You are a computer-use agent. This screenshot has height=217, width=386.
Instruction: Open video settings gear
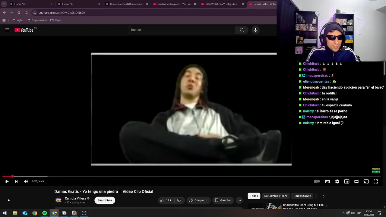click(337, 181)
